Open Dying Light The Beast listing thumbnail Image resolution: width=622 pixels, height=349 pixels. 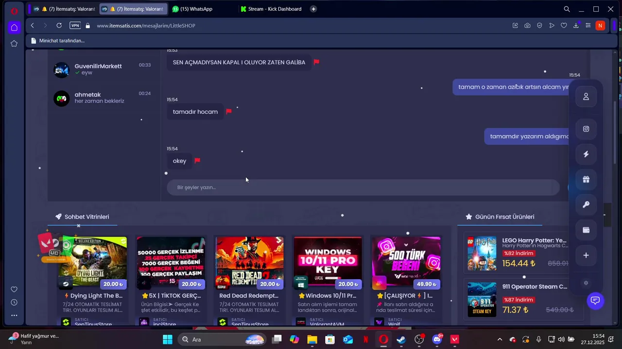click(x=92, y=263)
